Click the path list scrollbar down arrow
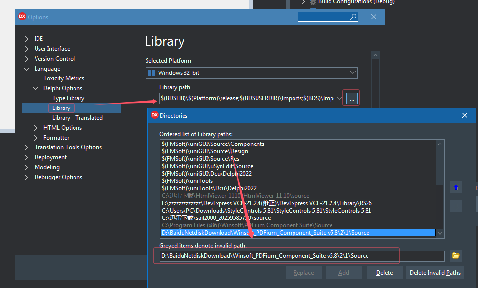This screenshot has width=478, height=288. [x=440, y=233]
